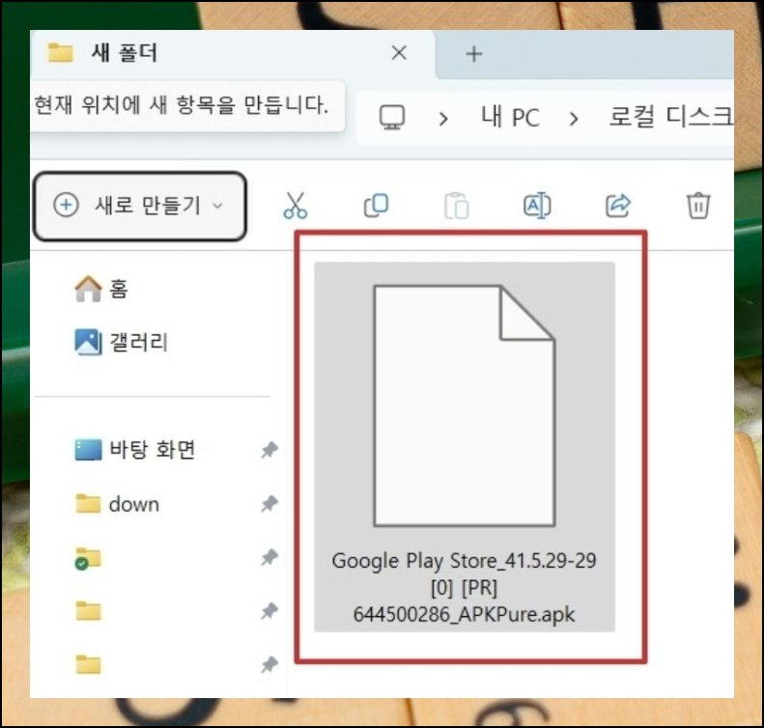Click the Cut scissors icon
This screenshot has width=764, height=728.
pyautogui.click(x=296, y=205)
